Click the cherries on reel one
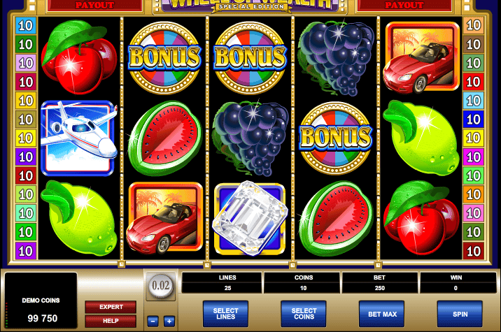The width and height of the screenshot is (501, 332). (78, 57)
